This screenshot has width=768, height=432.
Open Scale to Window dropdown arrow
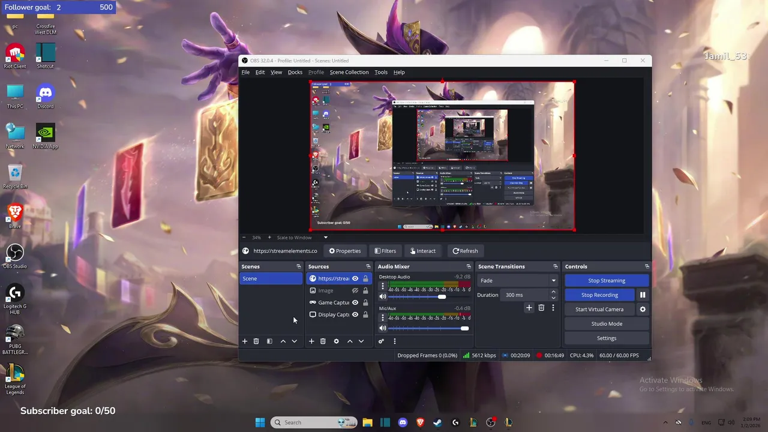[326, 238]
